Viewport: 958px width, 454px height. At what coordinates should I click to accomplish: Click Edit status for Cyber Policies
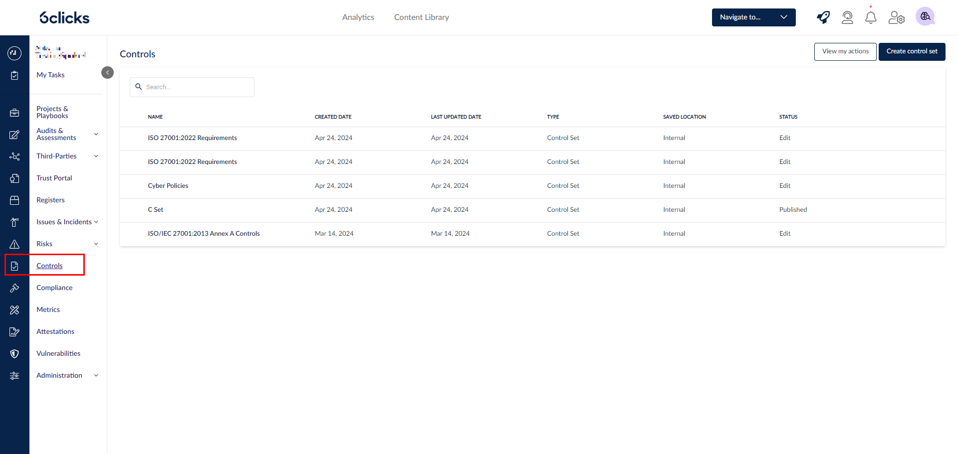[785, 185]
